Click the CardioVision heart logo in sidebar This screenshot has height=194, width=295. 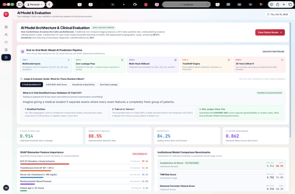[x=6, y=14]
